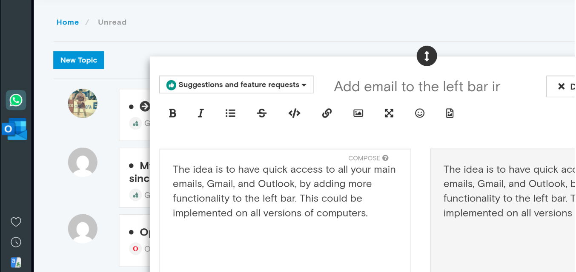Click the New Topic button
This screenshot has width=576, height=272.
(78, 60)
